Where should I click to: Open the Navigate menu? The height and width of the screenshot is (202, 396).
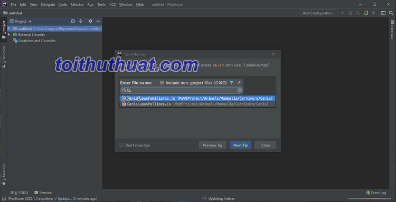[x=48, y=5]
